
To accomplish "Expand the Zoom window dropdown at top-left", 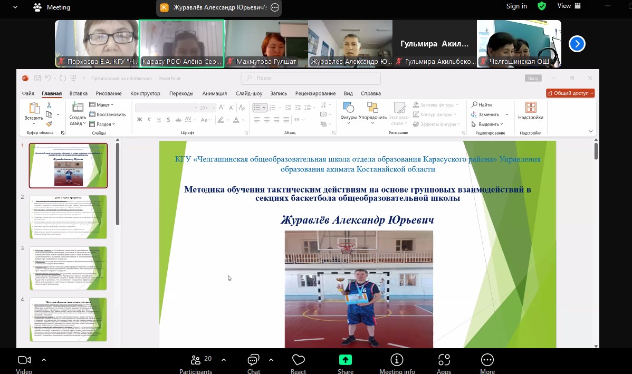I will [15, 7].
